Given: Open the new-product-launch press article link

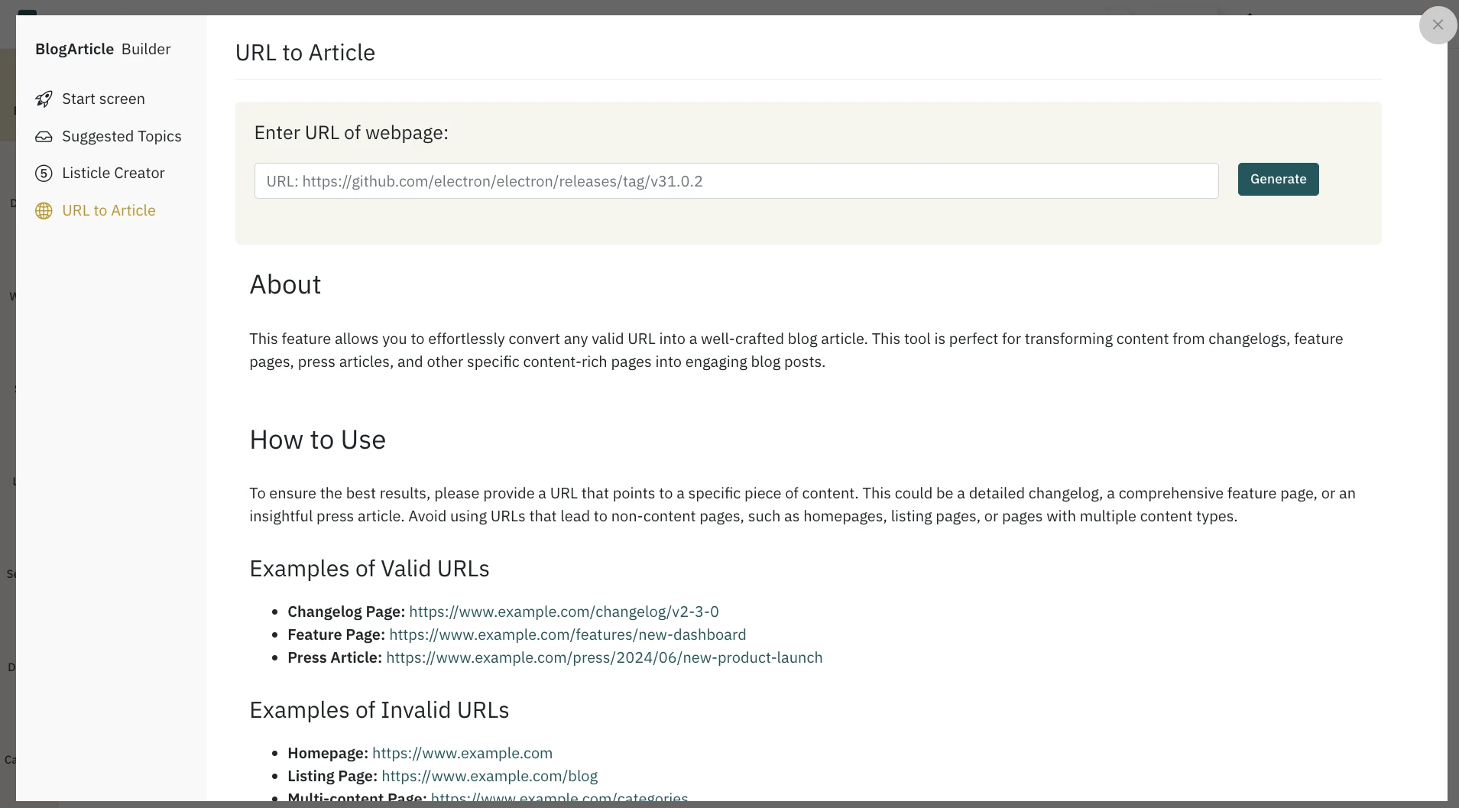Looking at the screenshot, I should 604,657.
